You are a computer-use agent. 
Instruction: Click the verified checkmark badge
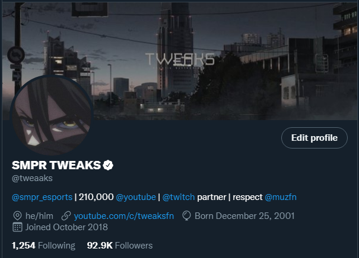(x=108, y=165)
